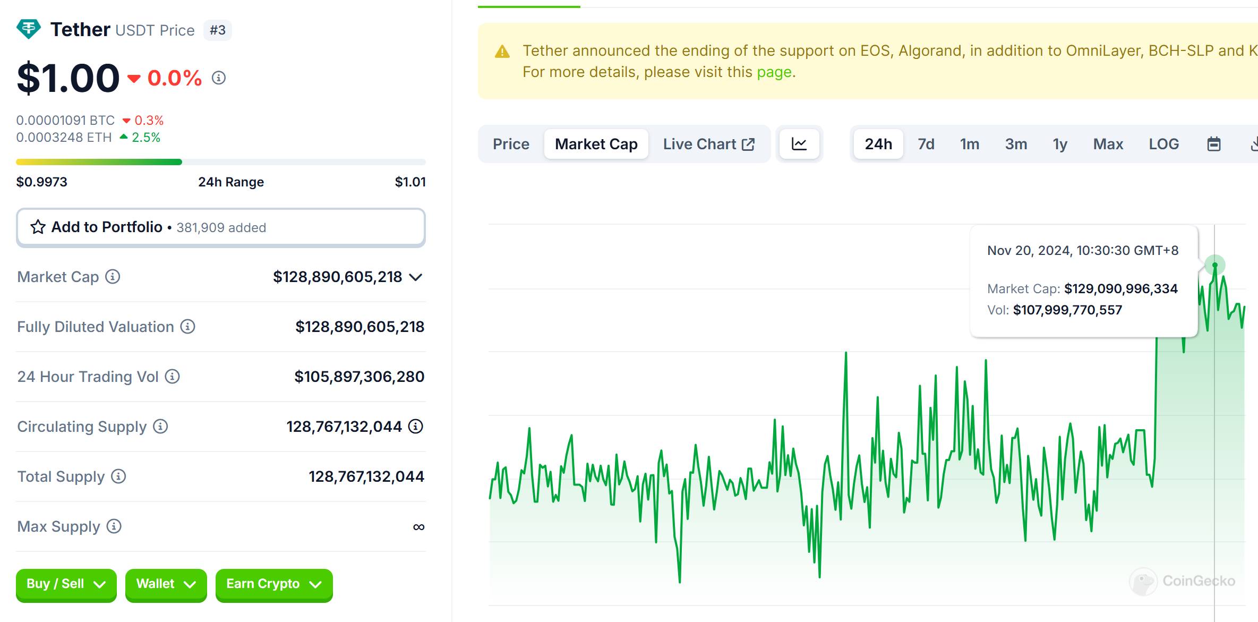This screenshot has width=1258, height=622.
Task: Select the 1y time range
Action: pos(1060,144)
